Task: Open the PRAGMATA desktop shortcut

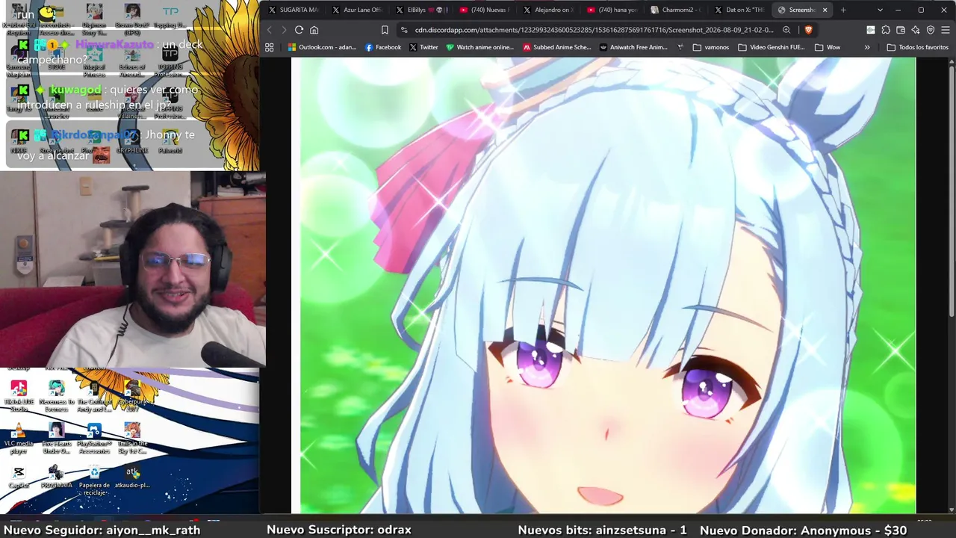Action: pyautogui.click(x=57, y=477)
